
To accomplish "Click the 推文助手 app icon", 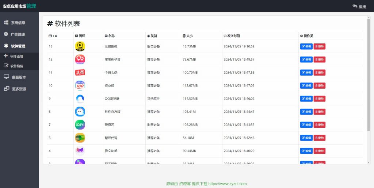I will pyautogui.click(x=80, y=151).
